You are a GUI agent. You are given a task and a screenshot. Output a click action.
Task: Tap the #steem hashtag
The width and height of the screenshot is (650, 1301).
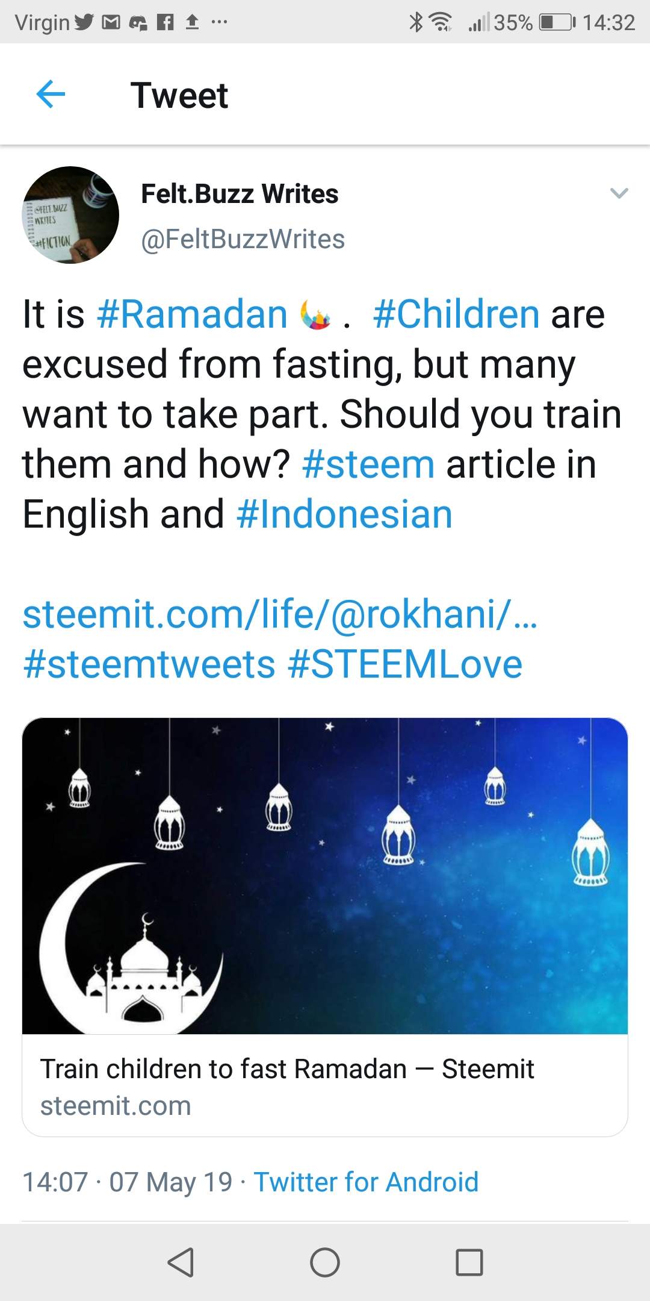coord(368,464)
